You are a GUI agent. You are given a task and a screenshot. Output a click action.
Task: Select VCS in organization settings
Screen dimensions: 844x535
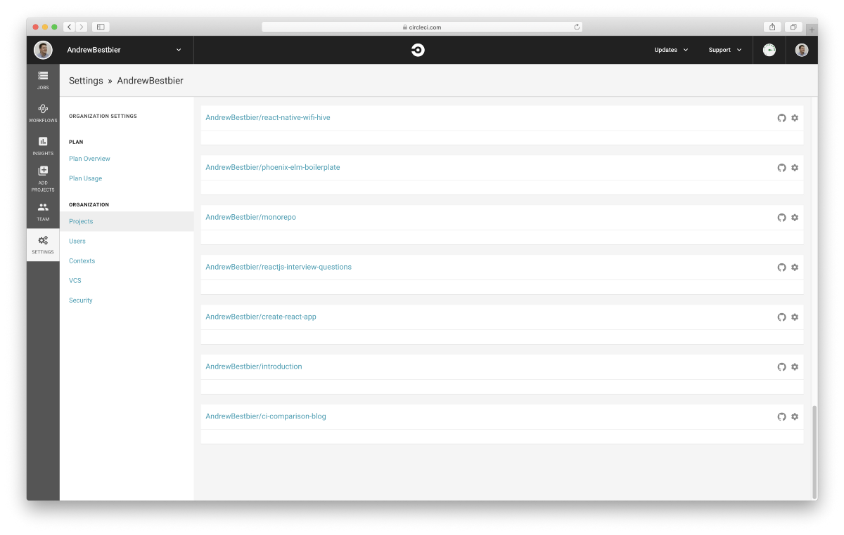point(75,280)
